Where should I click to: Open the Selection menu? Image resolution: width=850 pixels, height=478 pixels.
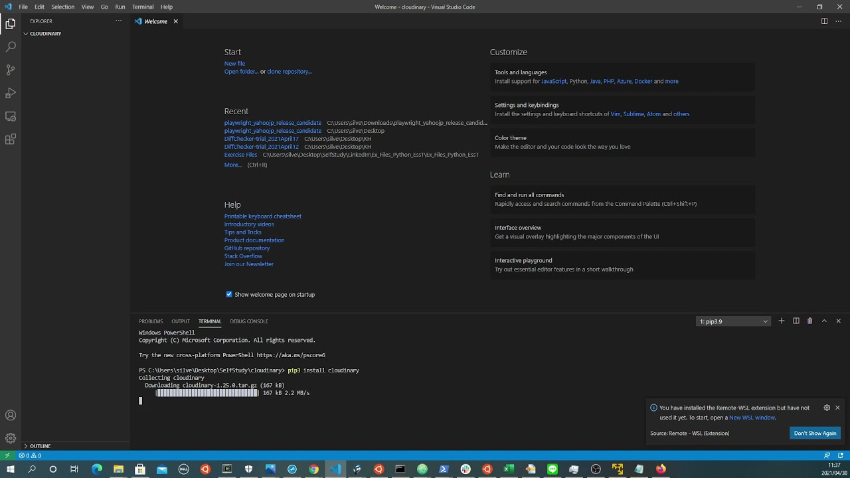(x=63, y=7)
